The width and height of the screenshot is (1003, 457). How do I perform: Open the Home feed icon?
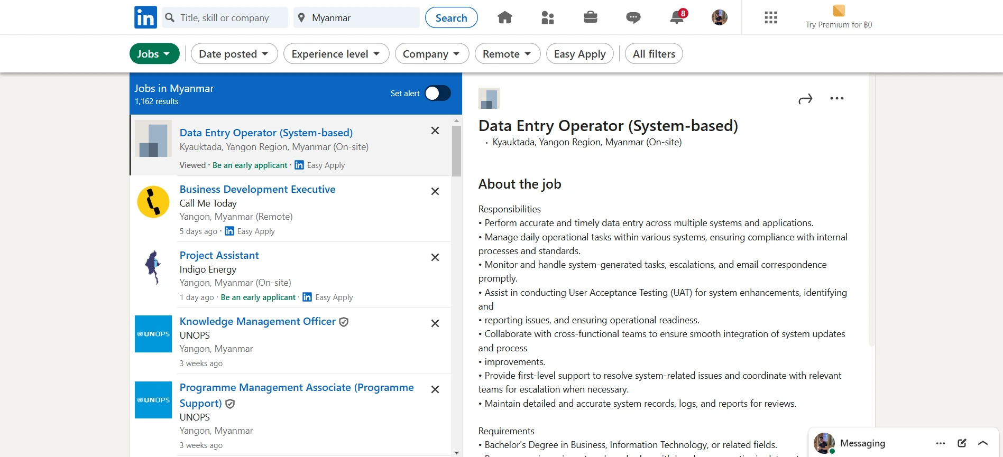coord(505,17)
